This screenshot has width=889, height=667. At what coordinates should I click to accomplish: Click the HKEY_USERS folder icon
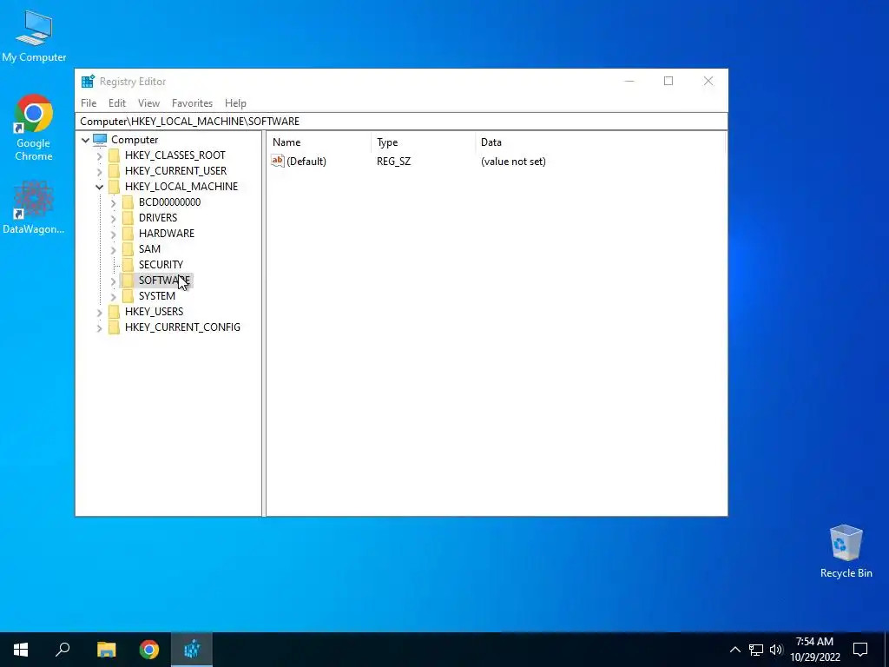pyautogui.click(x=114, y=312)
